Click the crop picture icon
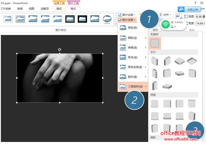Viewport: 206px width, 144px height. coord(179,16)
